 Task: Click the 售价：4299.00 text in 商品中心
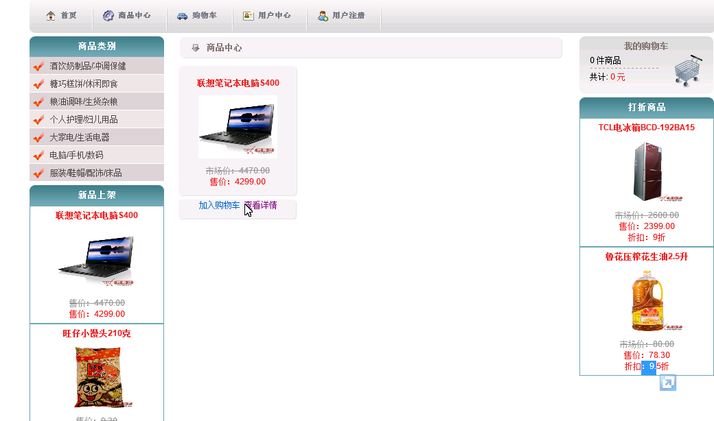click(x=238, y=182)
